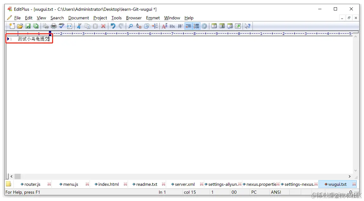Open the View menu

41,18
